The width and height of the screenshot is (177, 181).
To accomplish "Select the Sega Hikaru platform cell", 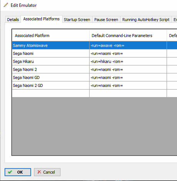I will coord(51,61).
